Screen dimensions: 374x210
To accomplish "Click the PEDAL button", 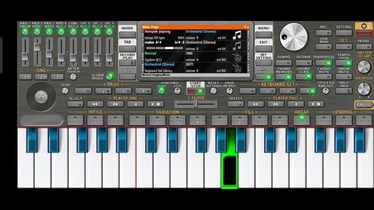I will pos(363,47).
